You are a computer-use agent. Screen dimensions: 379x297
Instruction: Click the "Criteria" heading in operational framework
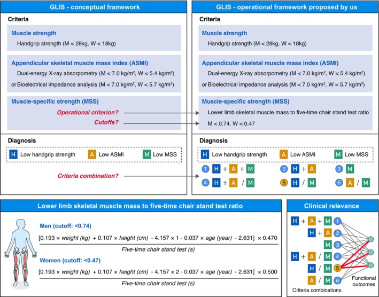(x=210, y=19)
